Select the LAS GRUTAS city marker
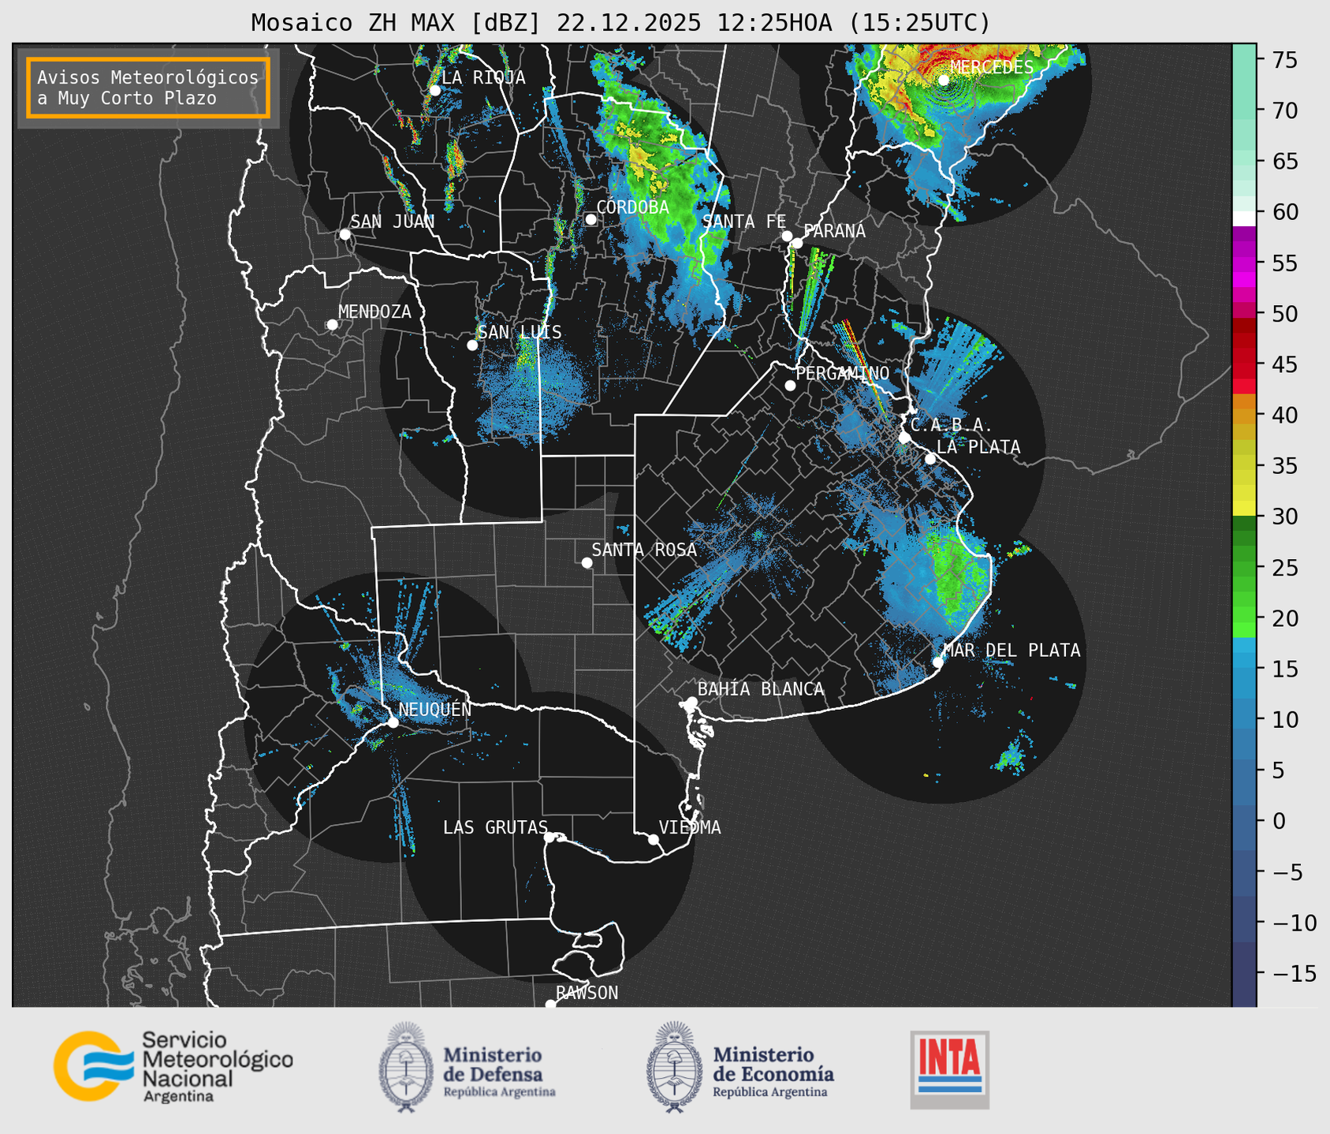The image size is (1330, 1134). pos(550,837)
